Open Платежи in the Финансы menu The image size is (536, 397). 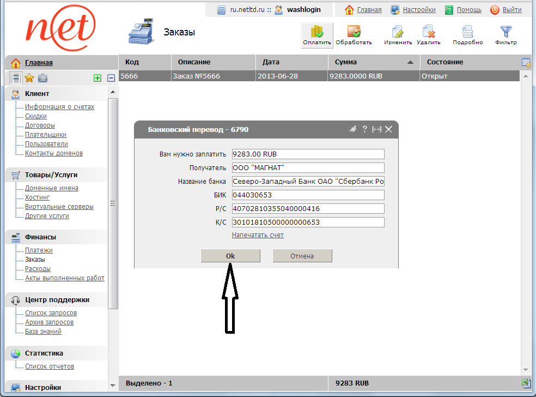39,250
